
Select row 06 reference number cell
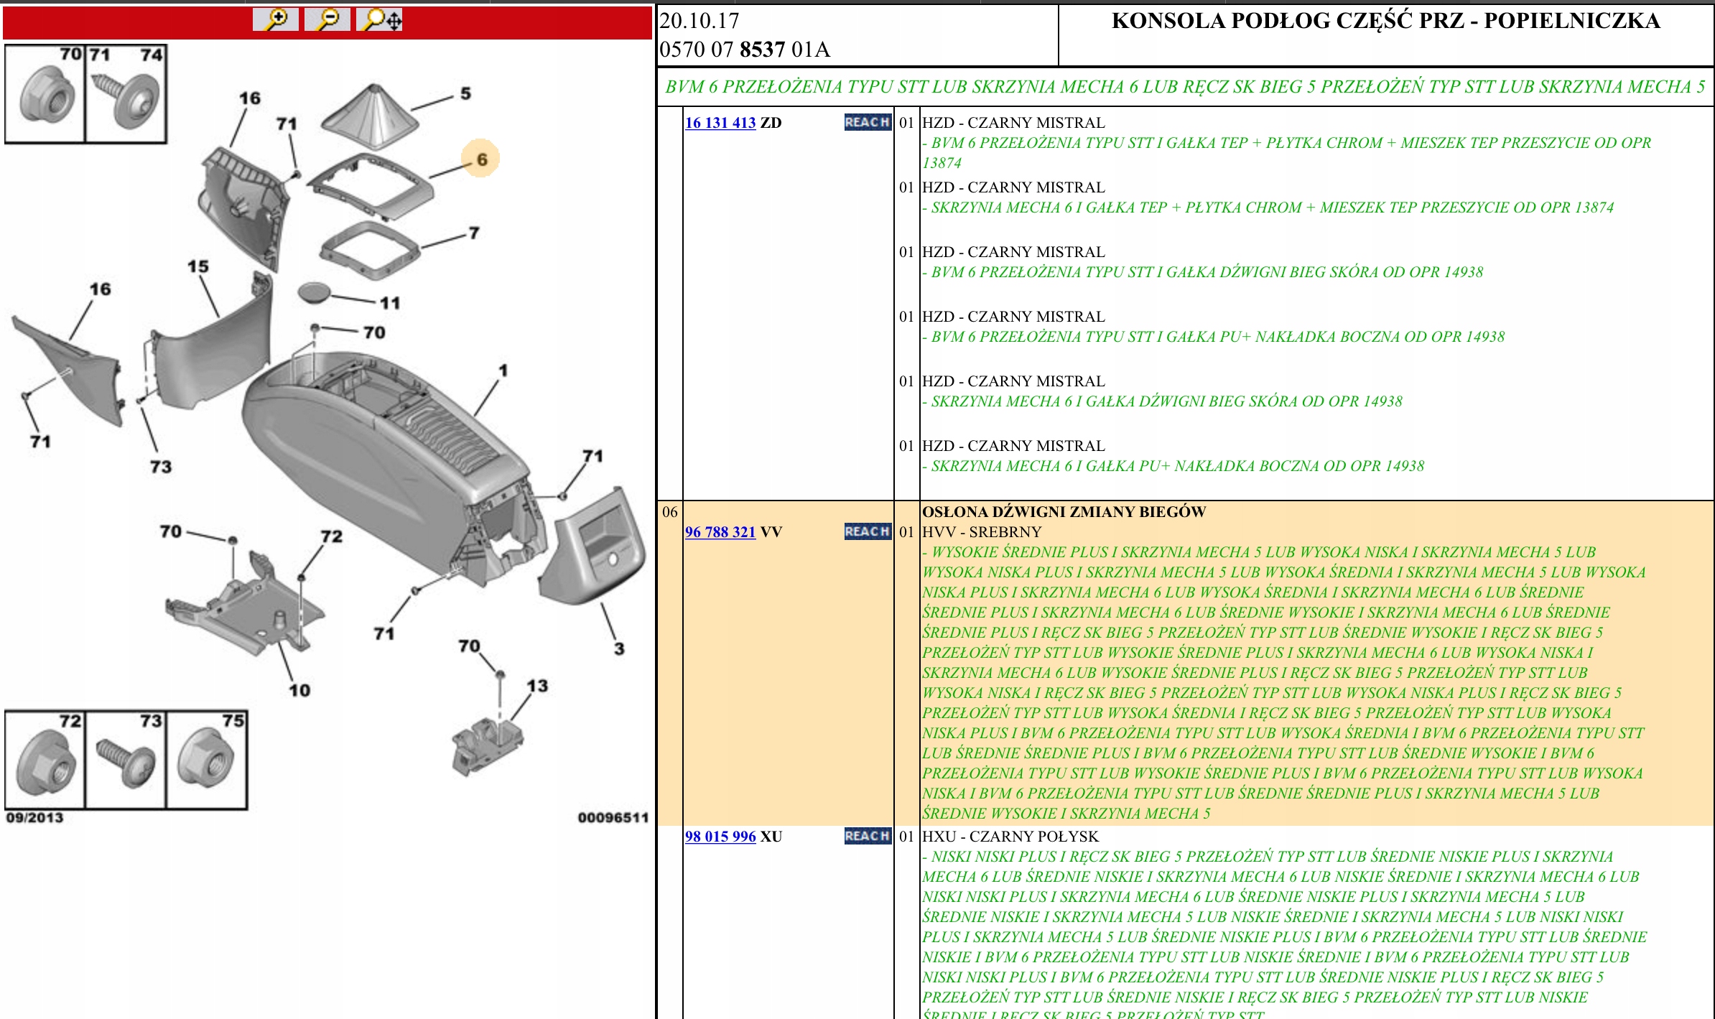pyautogui.click(x=669, y=512)
